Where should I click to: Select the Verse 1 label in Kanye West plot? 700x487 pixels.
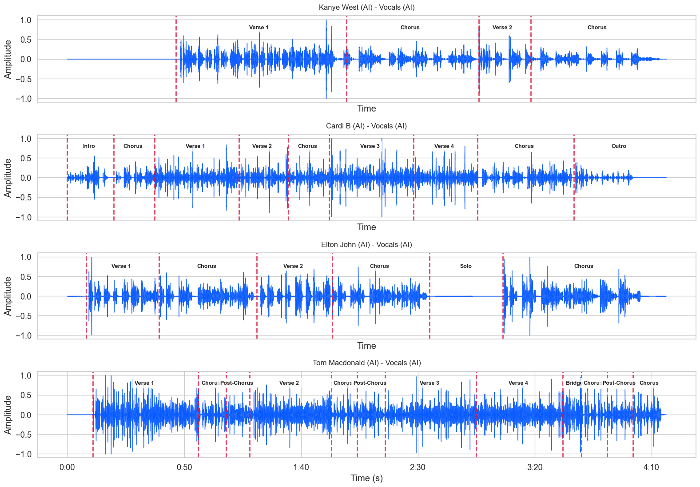(259, 28)
